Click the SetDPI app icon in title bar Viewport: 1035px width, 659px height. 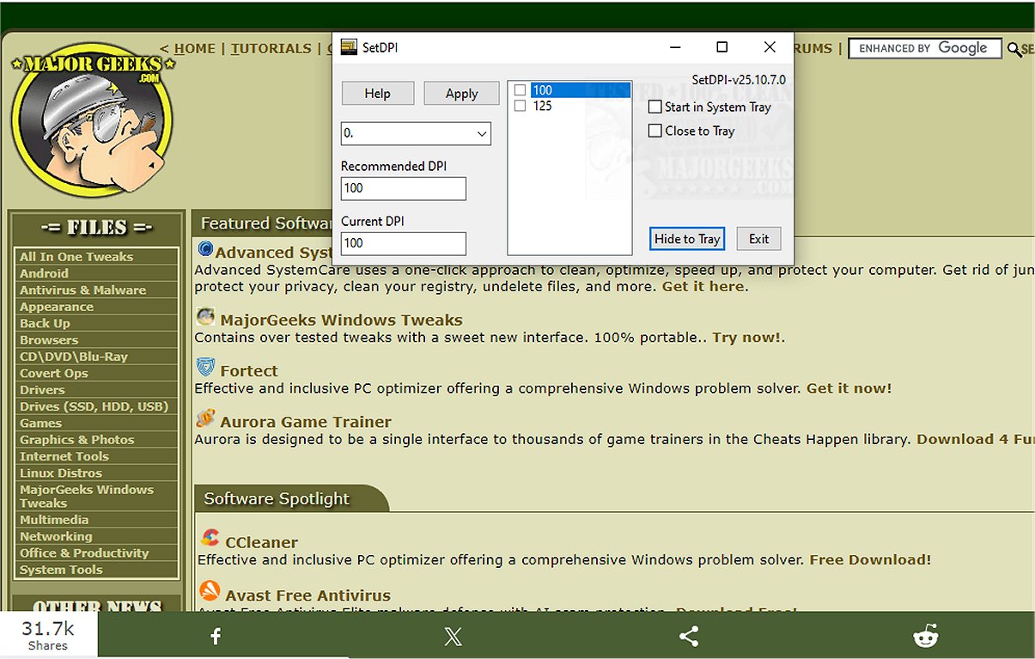(349, 47)
